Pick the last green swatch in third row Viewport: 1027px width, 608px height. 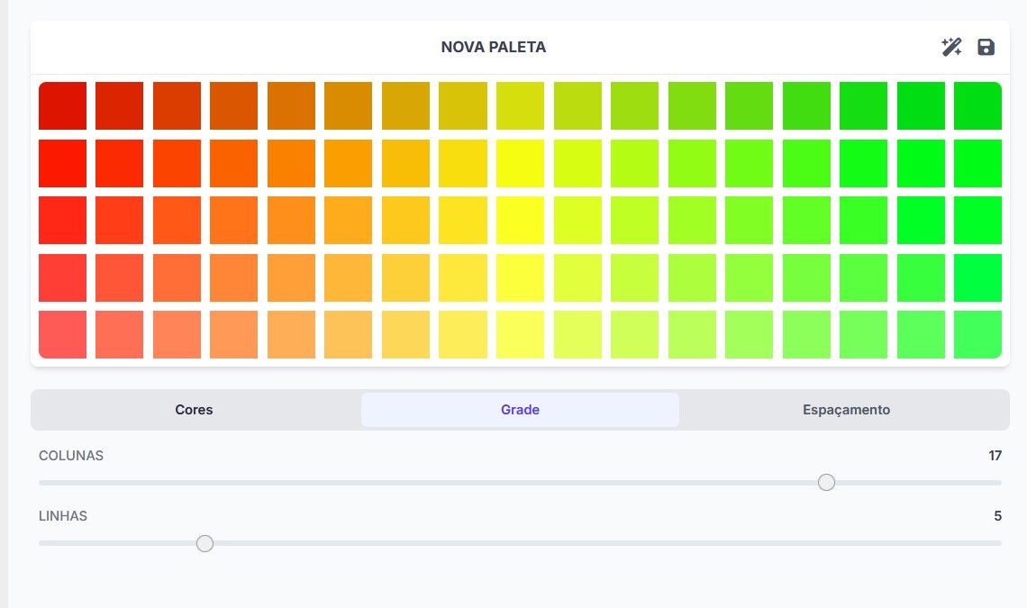[977, 220]
